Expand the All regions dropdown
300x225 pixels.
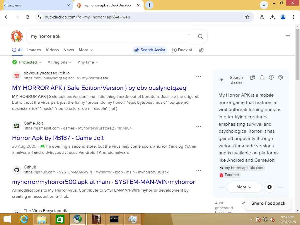coord(59,62)
